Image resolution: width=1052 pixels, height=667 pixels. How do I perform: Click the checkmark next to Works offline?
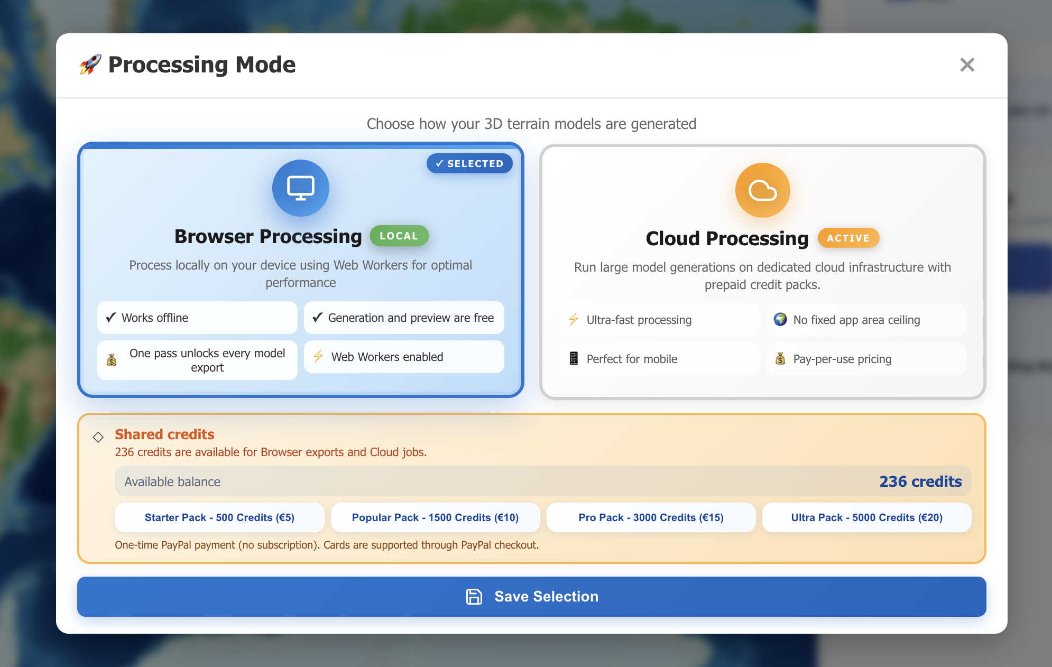coord(110,318)
